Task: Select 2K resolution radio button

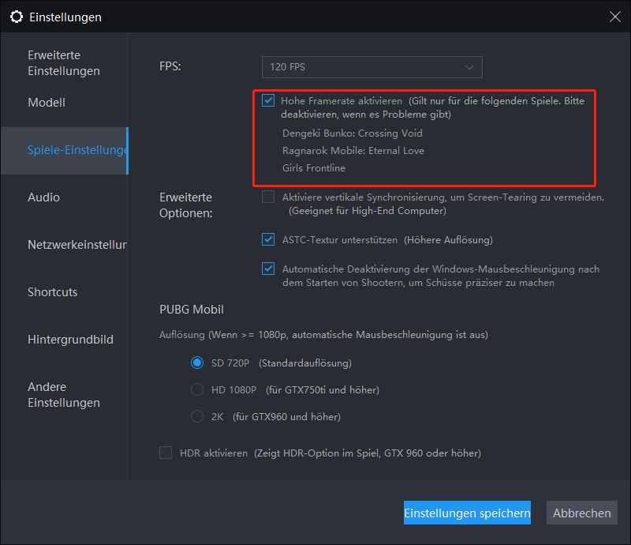Action: tap(197, 416)
